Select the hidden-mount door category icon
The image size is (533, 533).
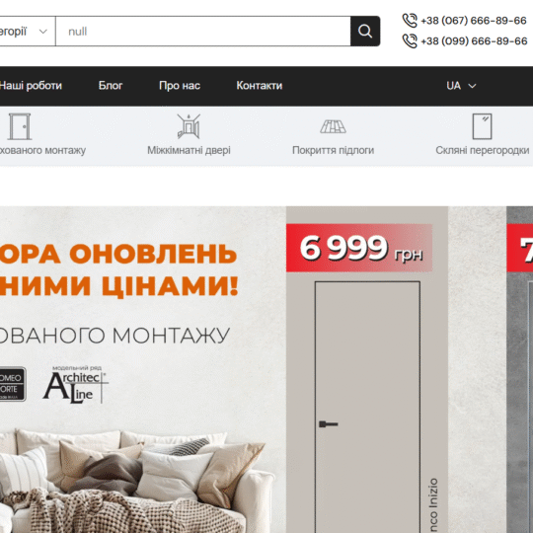point(20,126)
